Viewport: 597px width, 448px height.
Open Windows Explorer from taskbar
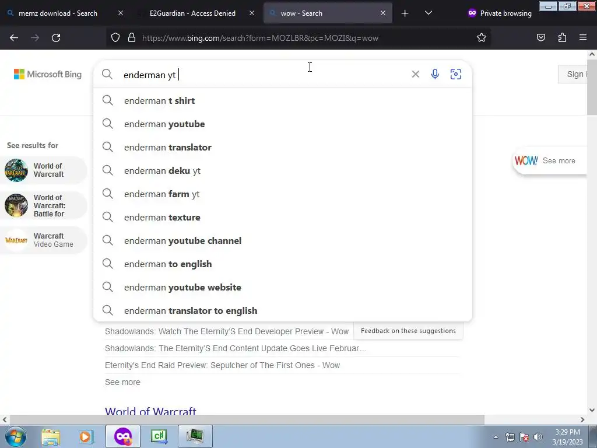pos(51,436)
